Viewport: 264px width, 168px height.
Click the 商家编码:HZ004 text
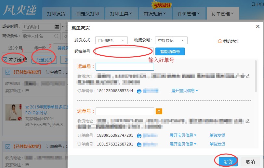pyautogui.click(x=40, y=119)
